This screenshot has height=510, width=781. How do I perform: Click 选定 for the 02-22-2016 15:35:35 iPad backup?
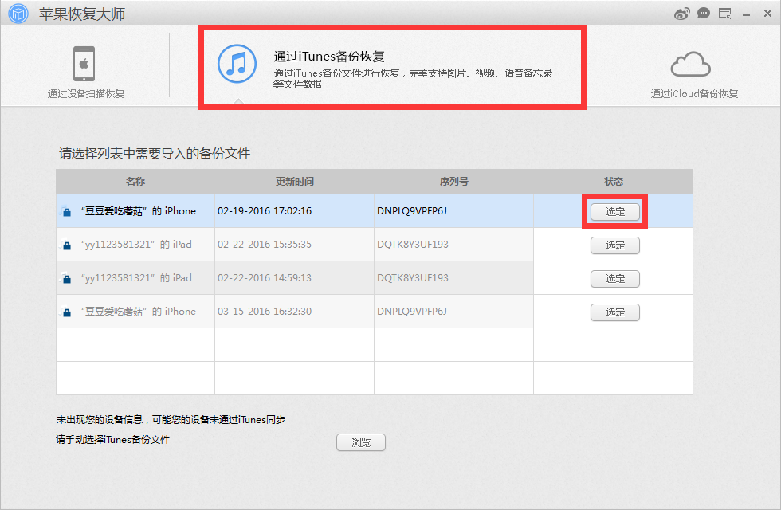point(614,245)
